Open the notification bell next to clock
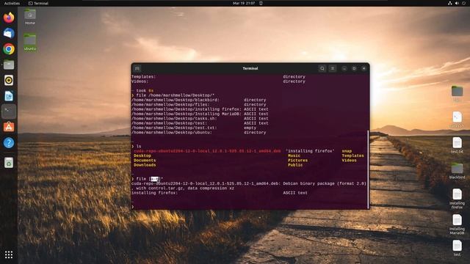The image size is (470, 264). (261, 3)
